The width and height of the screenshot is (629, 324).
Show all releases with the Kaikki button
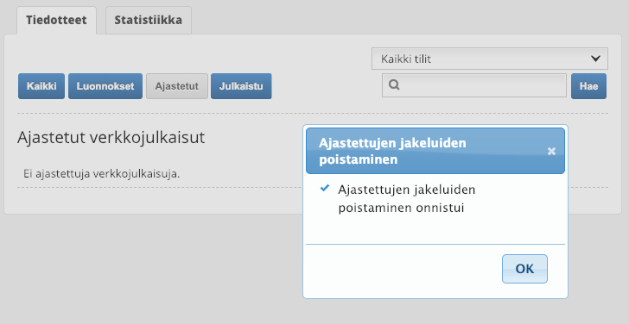(x=41, y=86)
